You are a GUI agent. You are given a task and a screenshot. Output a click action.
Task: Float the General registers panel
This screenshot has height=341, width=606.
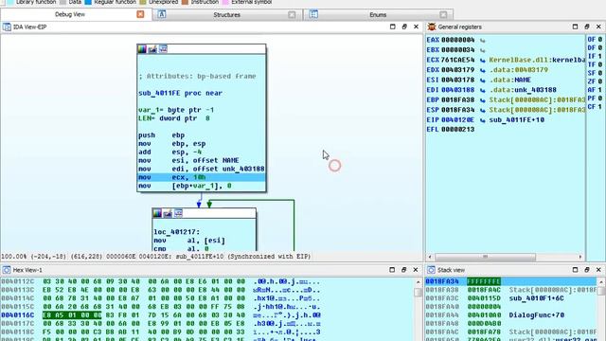tap(587, 27)
